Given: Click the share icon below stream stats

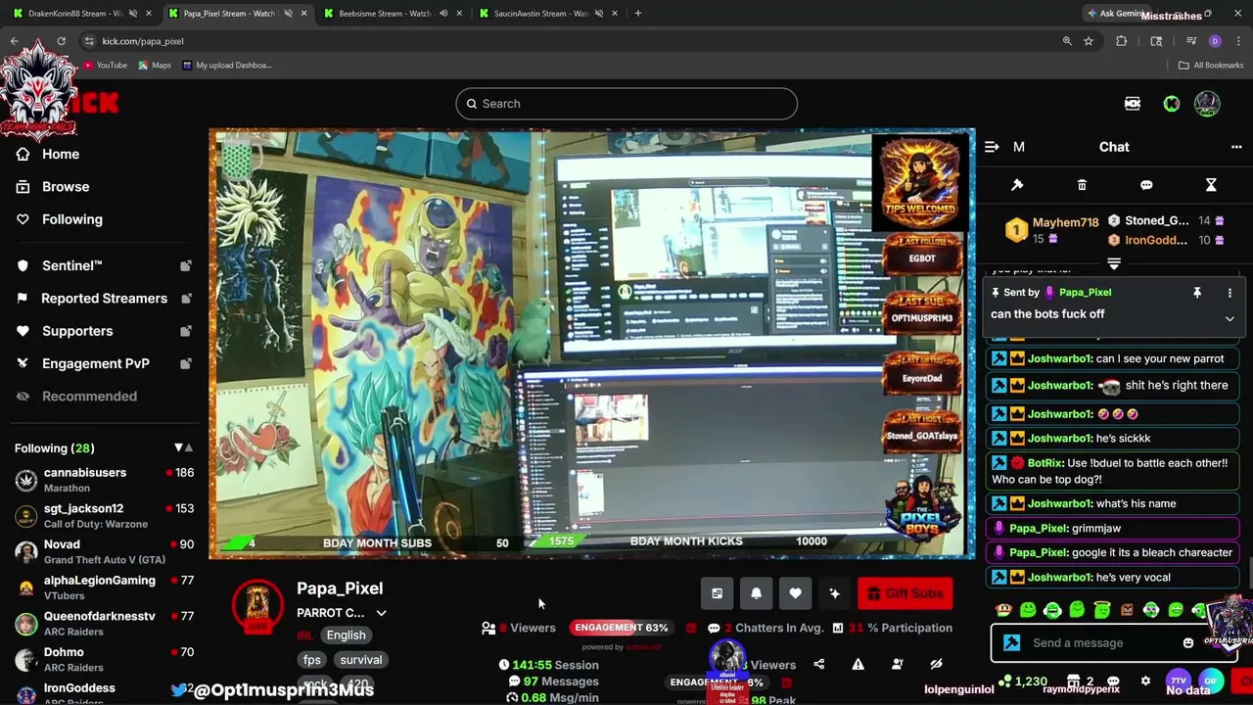Looking at the screenshot, I should coord(818,665).
